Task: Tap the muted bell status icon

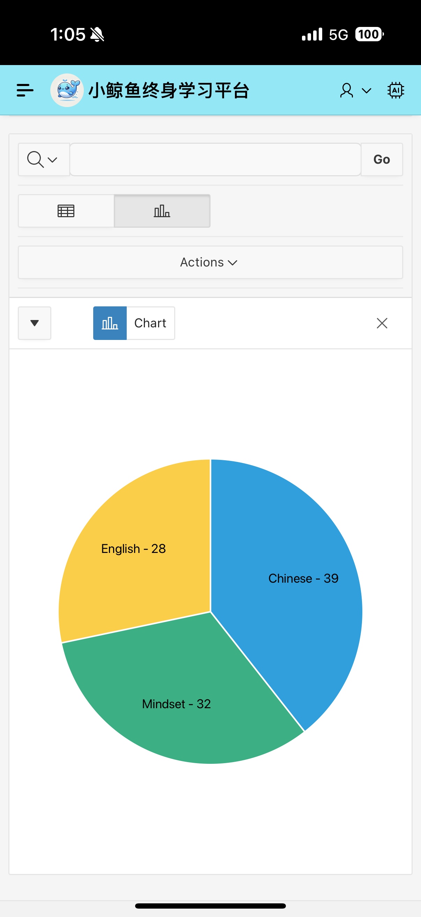Action: click(x=97, y=35)
